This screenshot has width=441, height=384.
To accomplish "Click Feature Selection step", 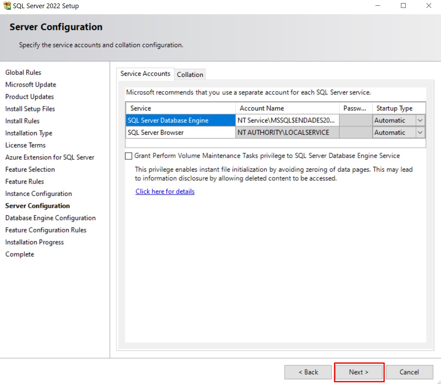I will pyautogui.click(x=30, y=169).
